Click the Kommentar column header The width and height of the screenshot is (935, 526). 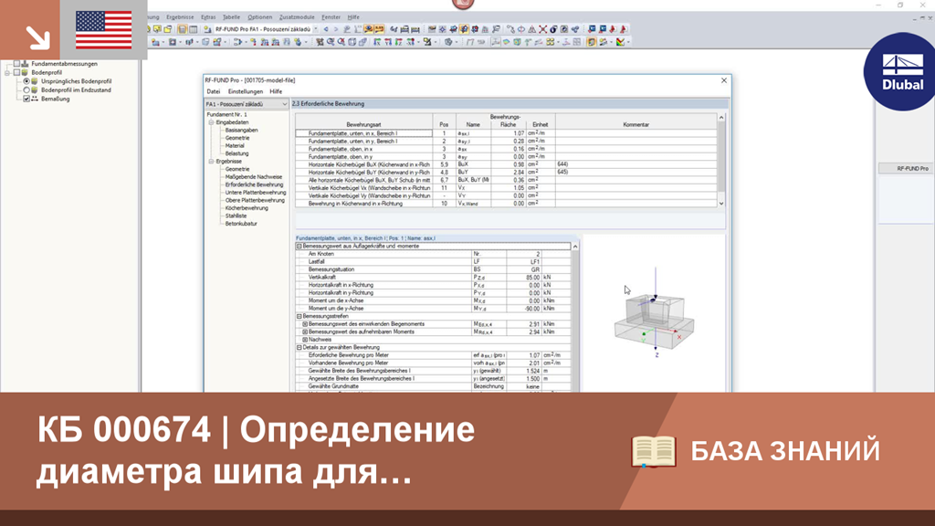tap(636, 124)
